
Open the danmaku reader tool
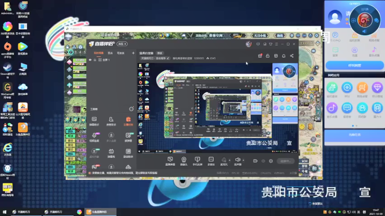tap(128, 137)
